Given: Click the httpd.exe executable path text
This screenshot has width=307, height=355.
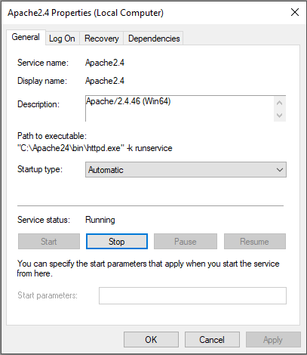Looking at the screenshot, I should 95,148.
